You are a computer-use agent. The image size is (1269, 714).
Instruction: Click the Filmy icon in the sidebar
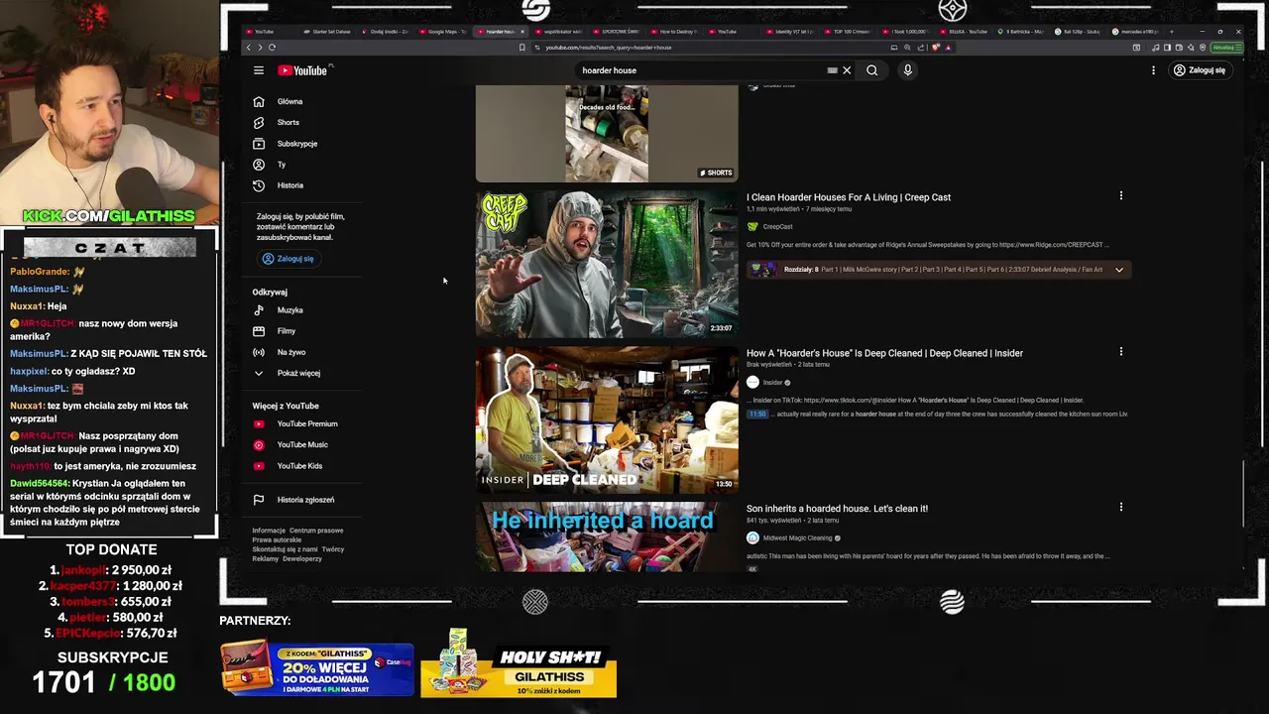pyautogui.click(x=259, y=331)
